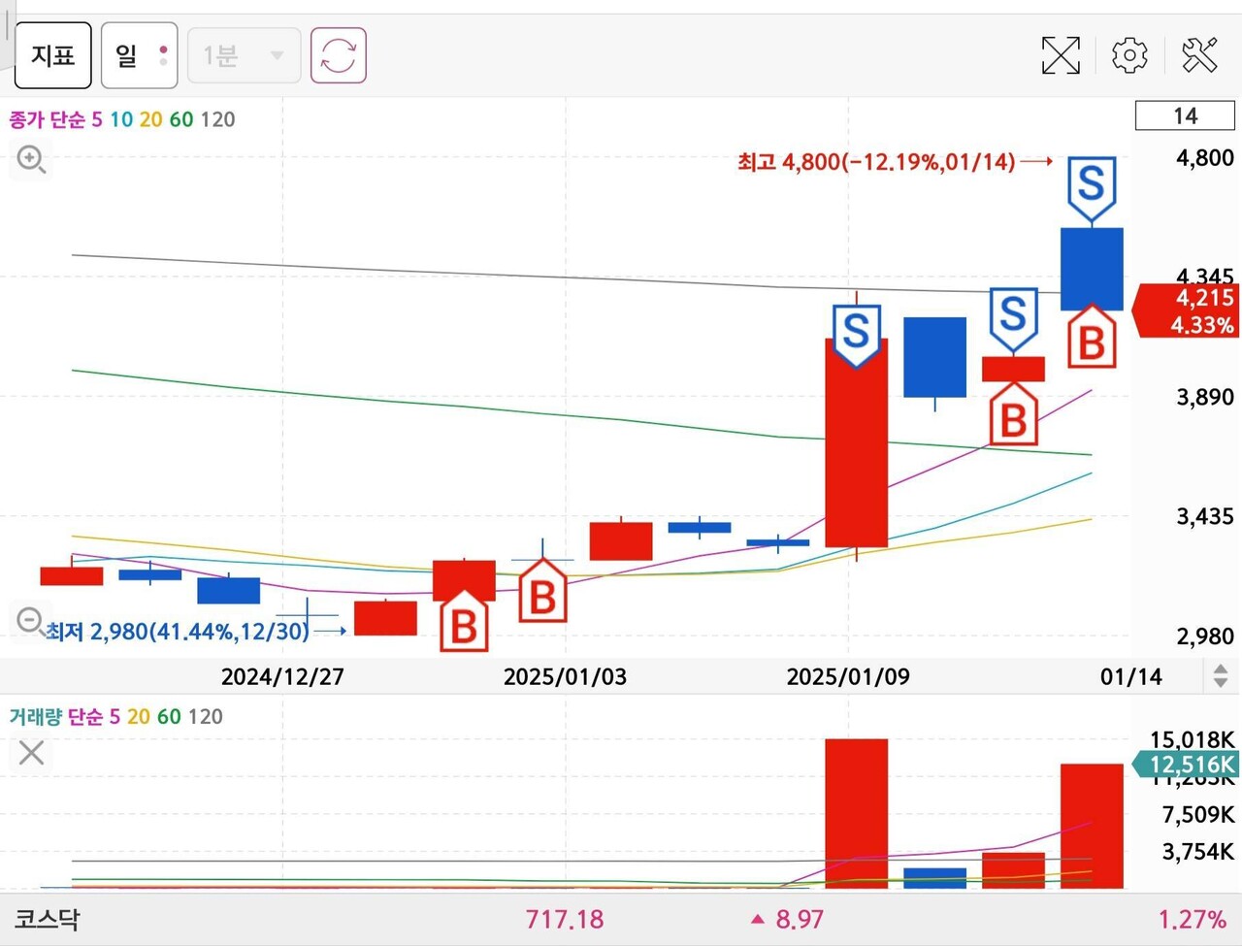Screen dimensions: 1242x946
Task: Click the lowest B buy marker near 12/30
Action: pyautogui.click(x=464, y=623)
